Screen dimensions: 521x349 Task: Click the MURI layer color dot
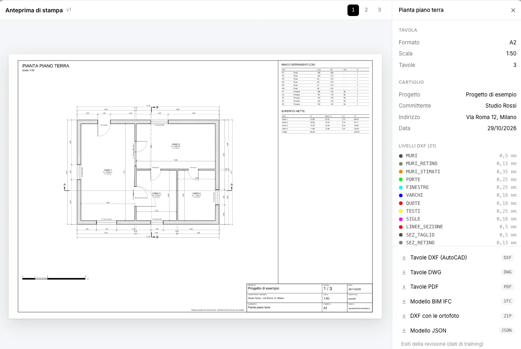pos(401,156)
